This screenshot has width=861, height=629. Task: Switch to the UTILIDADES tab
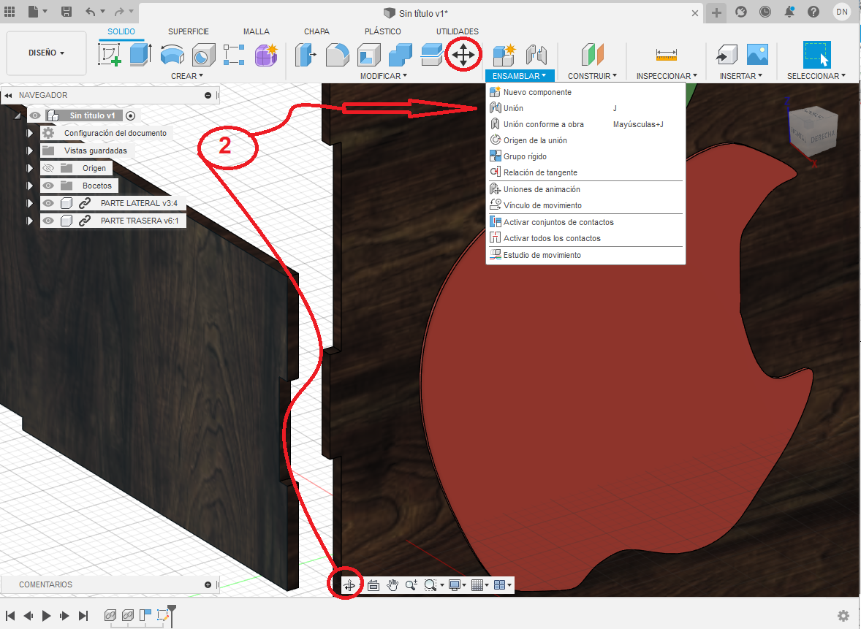click(x=458, y=31)
